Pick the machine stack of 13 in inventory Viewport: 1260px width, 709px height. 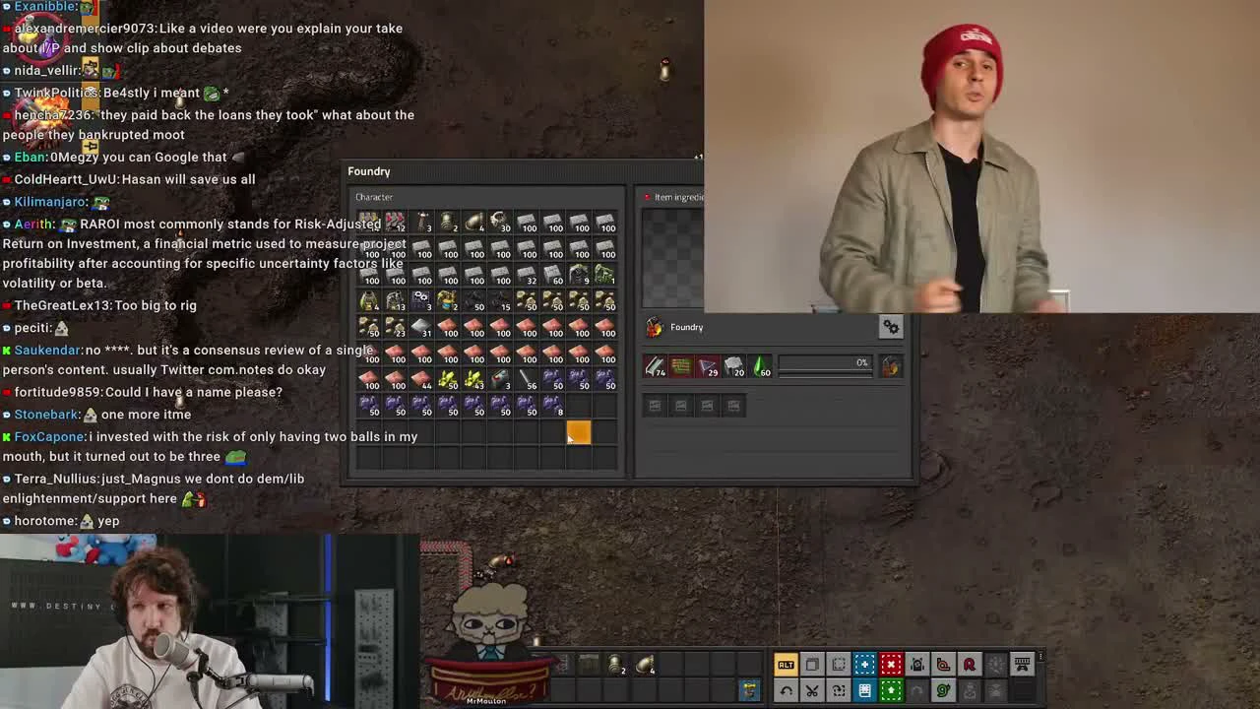[395, 301]
